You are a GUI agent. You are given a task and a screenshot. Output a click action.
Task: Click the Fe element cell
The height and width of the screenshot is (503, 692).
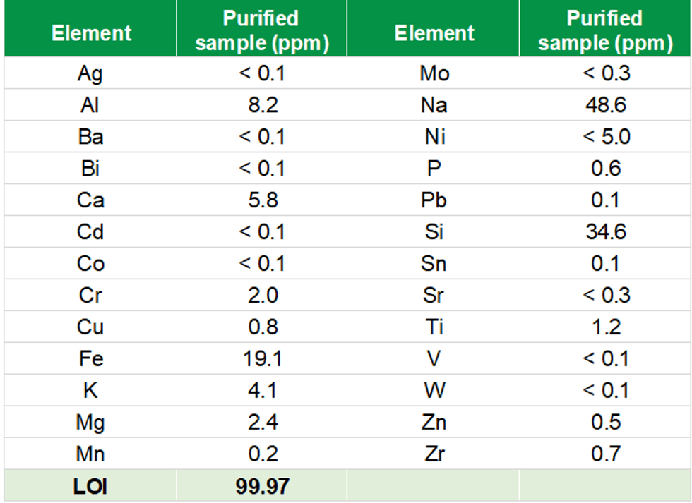[x=90, y=358]
